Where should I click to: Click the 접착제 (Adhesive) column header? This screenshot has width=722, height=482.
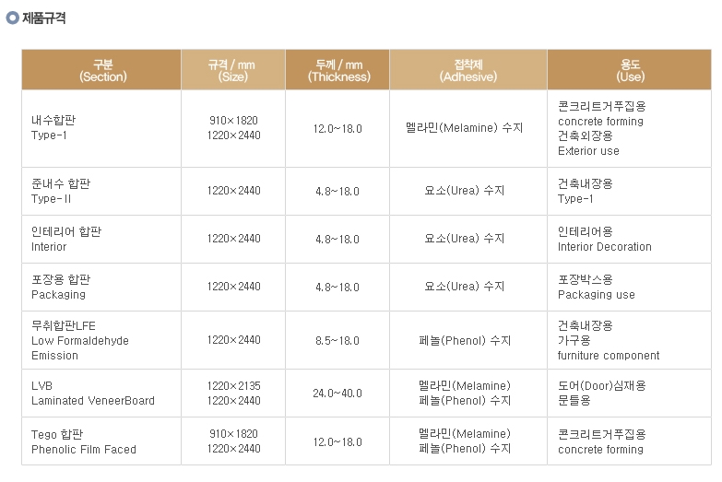(x=468, y=69)
